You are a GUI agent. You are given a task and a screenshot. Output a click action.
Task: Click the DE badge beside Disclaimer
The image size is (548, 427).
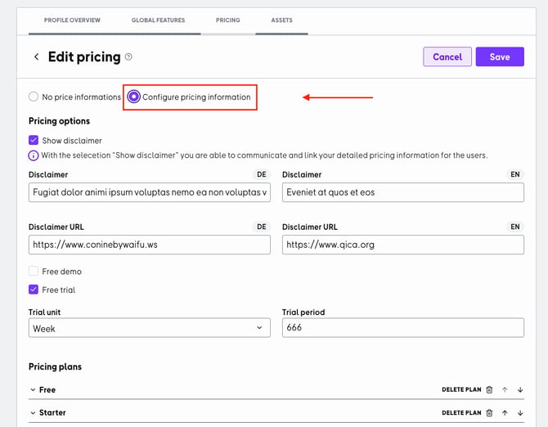point(262,174)
